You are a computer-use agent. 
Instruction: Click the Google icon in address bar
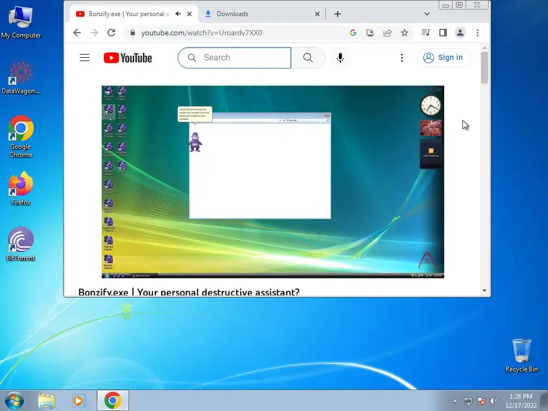[353, 33]
